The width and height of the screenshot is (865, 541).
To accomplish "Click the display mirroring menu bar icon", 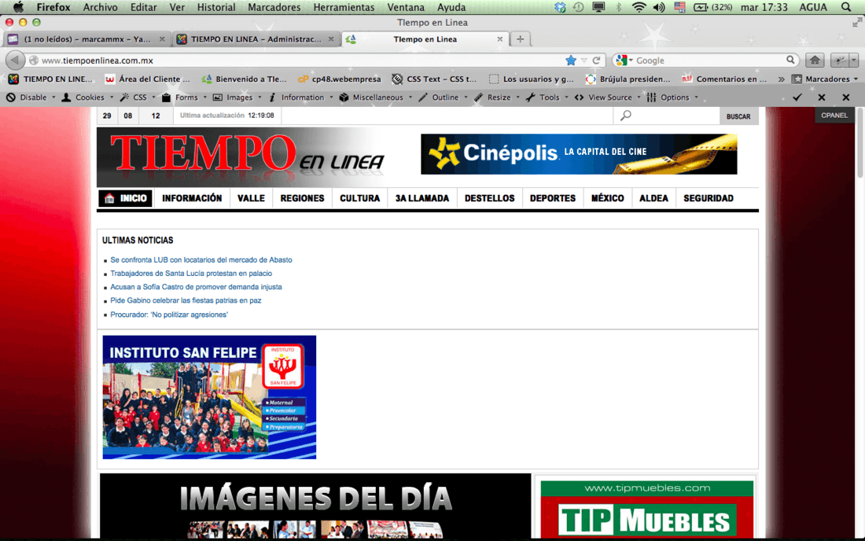I will click(x=598, y=7).
